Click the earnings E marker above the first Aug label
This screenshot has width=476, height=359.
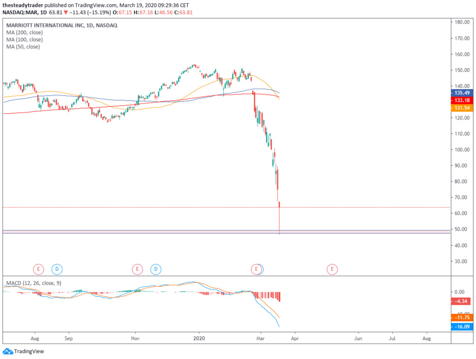pos(39,269)
